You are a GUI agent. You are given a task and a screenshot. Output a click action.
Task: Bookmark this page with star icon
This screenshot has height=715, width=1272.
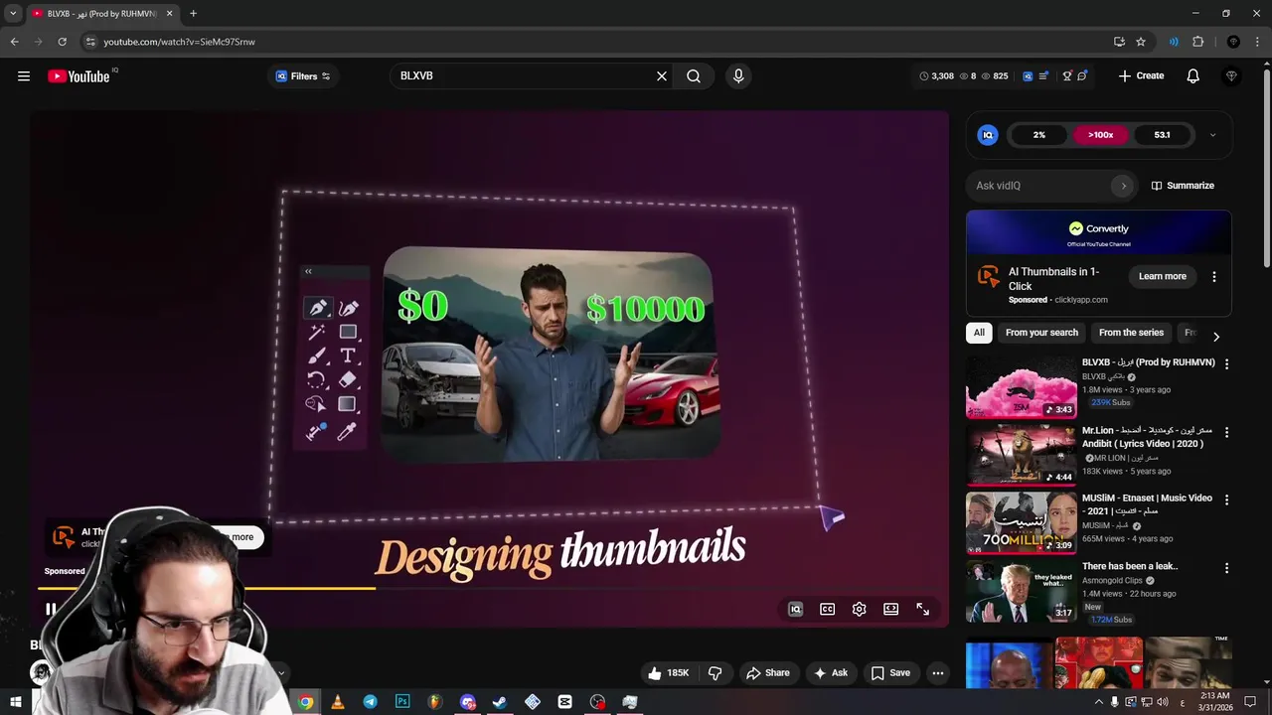[x=1141, y=42]
